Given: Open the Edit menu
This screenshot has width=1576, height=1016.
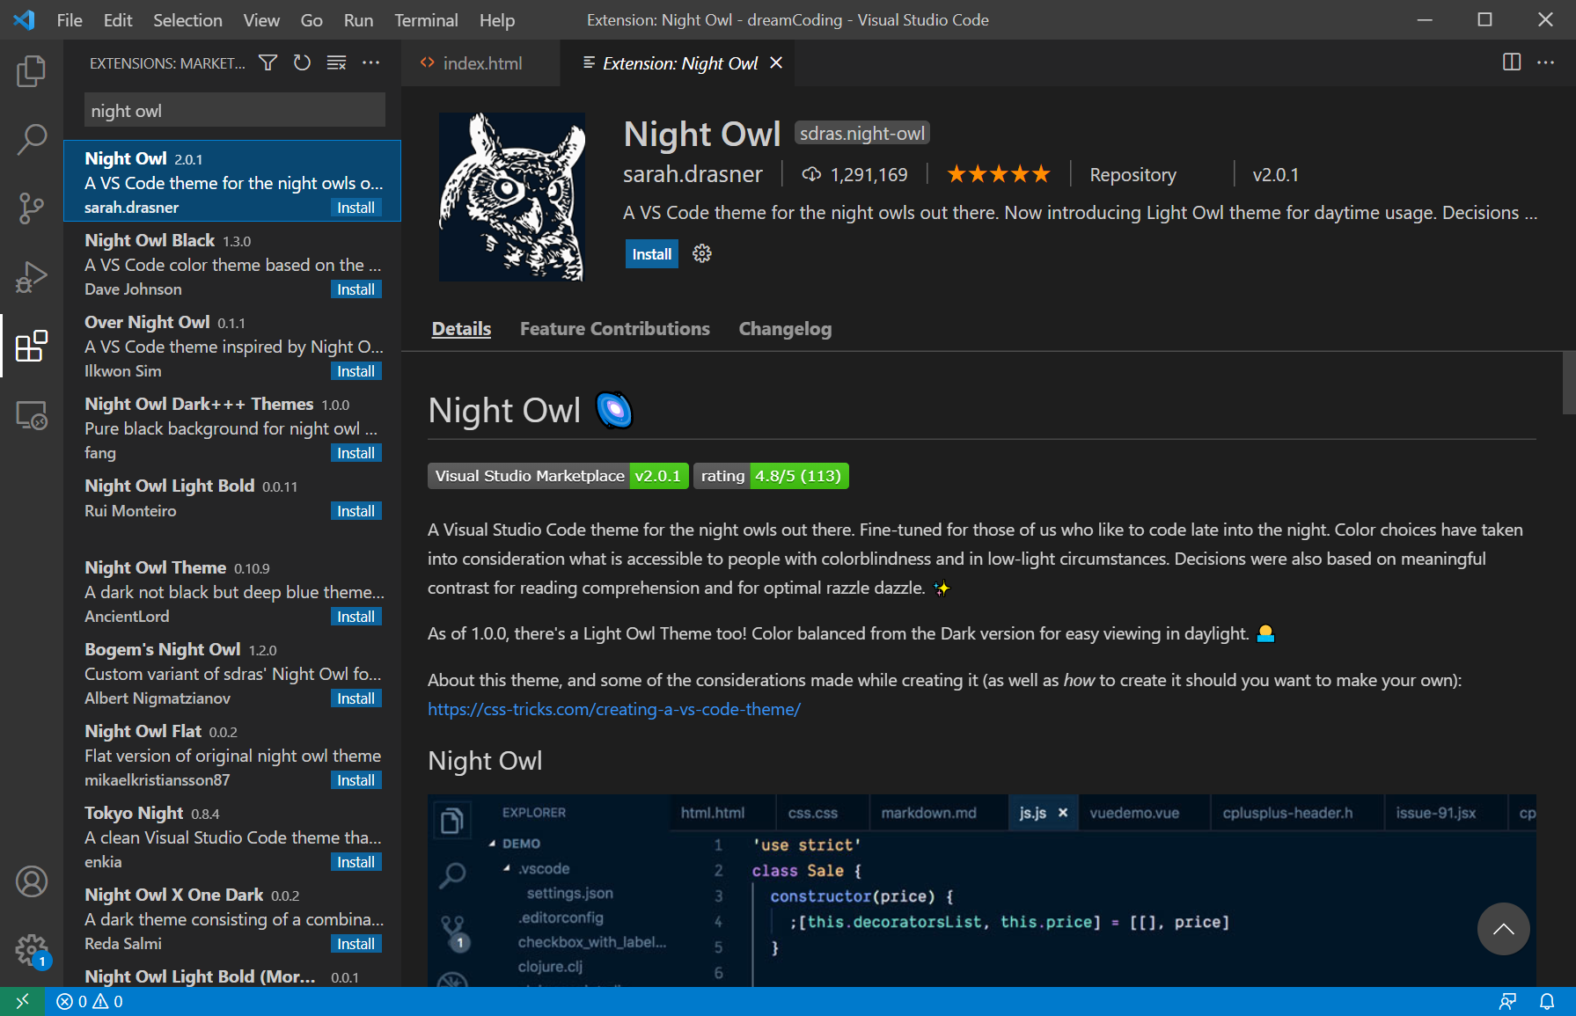Looking at the screenshot, I should coord(118,20).
